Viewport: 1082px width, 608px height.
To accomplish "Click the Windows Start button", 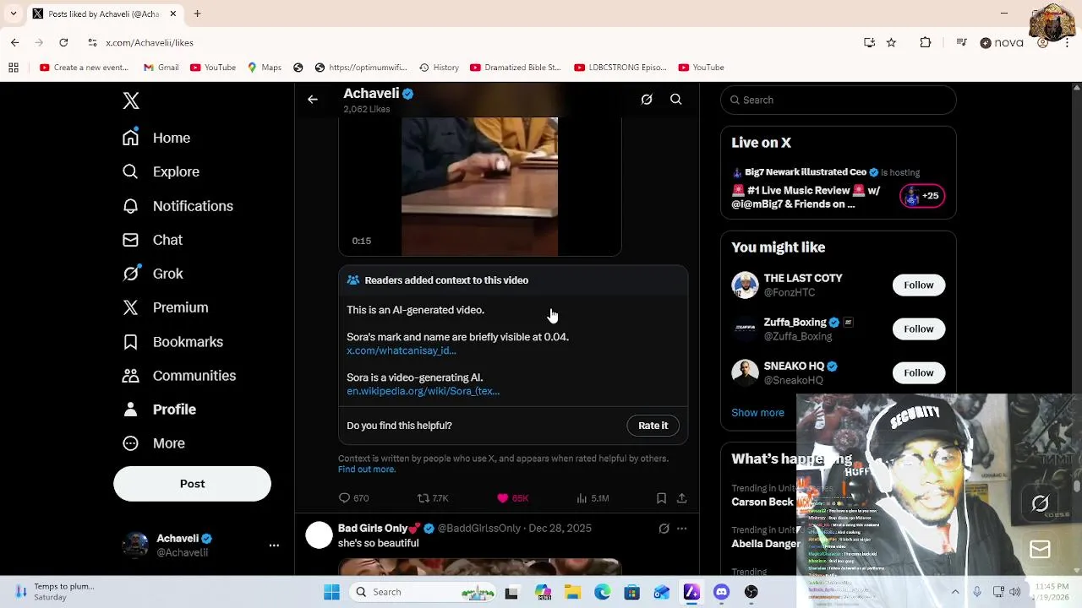I will pyautogui.click(x=331, y=592).
